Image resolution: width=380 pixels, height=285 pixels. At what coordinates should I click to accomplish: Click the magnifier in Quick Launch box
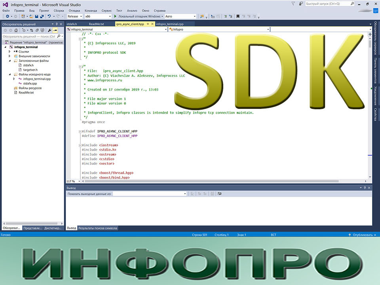(x=352, y=4)
